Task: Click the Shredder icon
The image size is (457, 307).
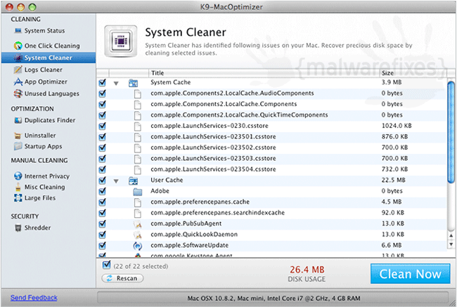Action: point(18,228)
